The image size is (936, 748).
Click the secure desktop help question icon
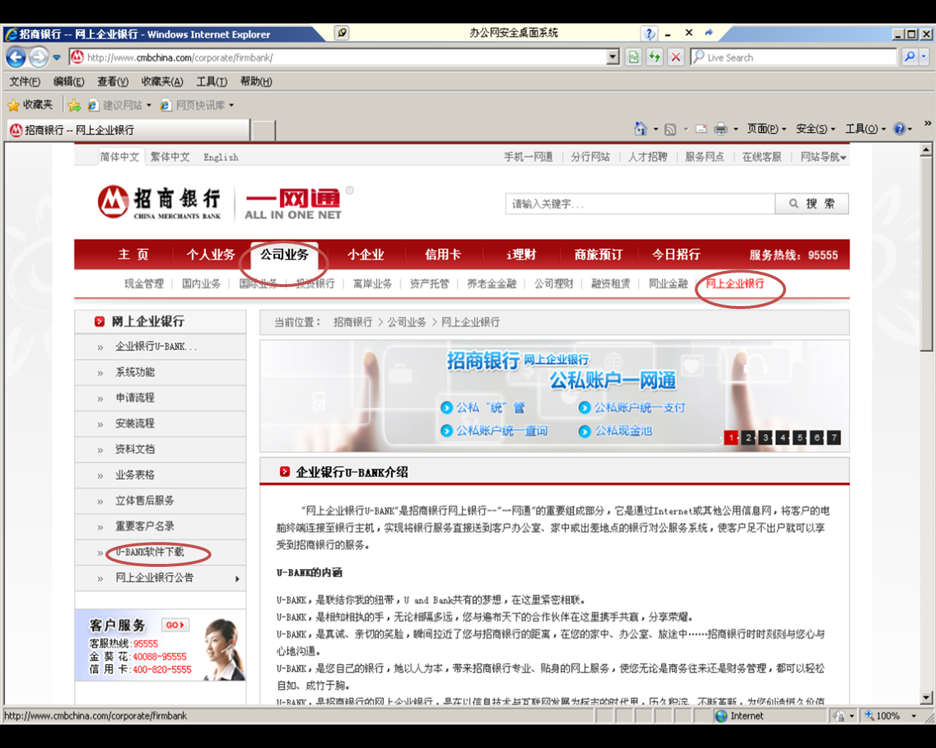[649, 34]
